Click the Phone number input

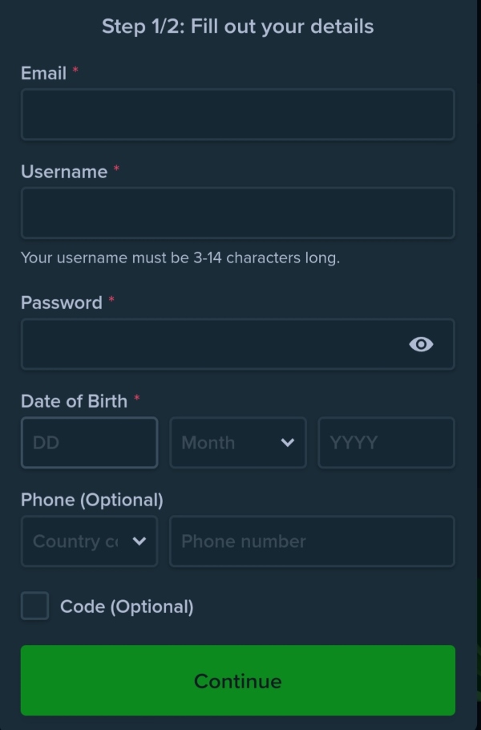point(312,541)
